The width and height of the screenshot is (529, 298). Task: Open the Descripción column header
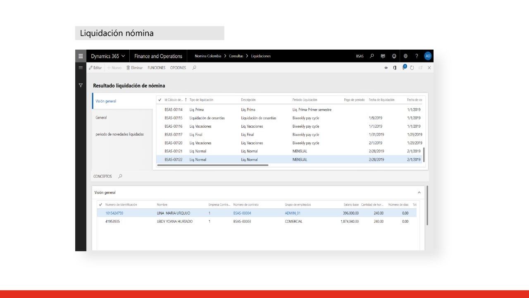point(248,100)
